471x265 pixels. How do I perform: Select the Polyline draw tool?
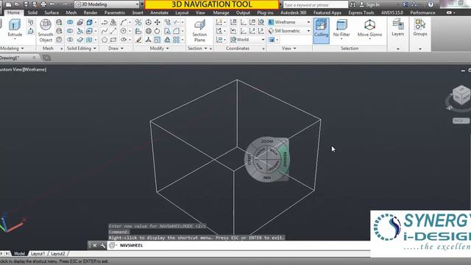(x=105, y=23)
